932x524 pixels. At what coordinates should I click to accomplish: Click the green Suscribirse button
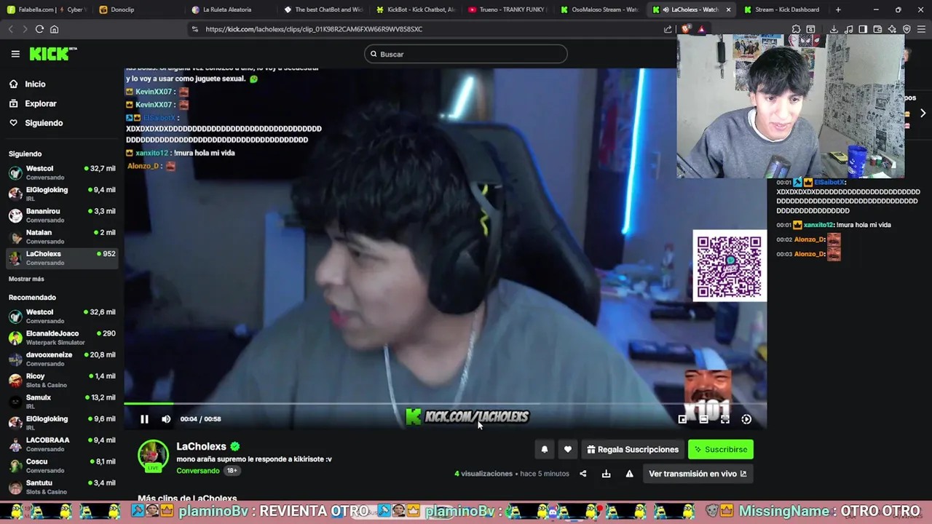click(x=721, y=450)
